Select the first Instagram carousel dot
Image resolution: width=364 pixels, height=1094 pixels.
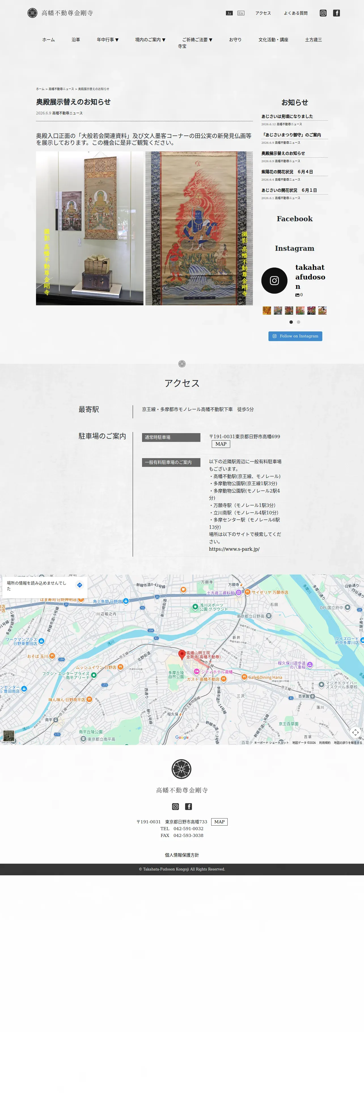click(291, 322)
